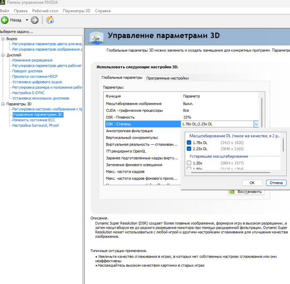Viewport: 290px width, 284px height.
Task: Collapse the Видео tree node
Action: 3,39
